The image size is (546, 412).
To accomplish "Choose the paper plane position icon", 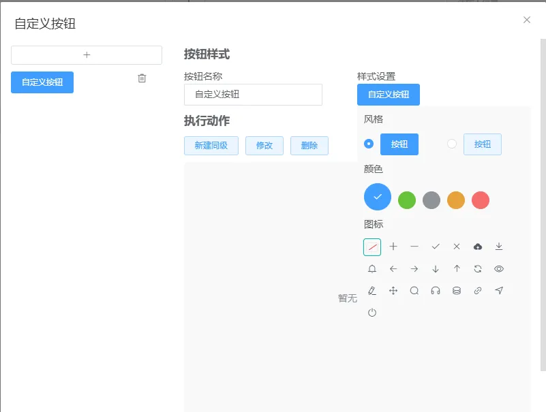I will pyautogui.click(x=499, y=291).
